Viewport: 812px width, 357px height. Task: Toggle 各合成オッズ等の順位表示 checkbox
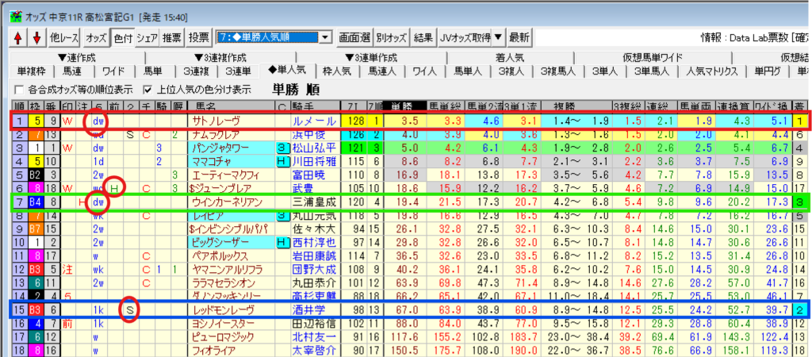(x=20, y=89)
